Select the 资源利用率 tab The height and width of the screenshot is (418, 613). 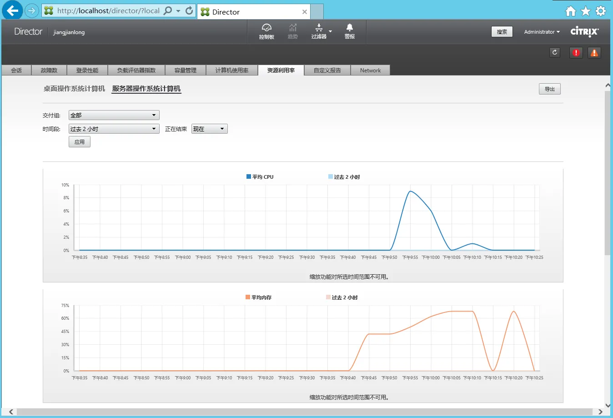pyautogui.click(x=281, y=70)
